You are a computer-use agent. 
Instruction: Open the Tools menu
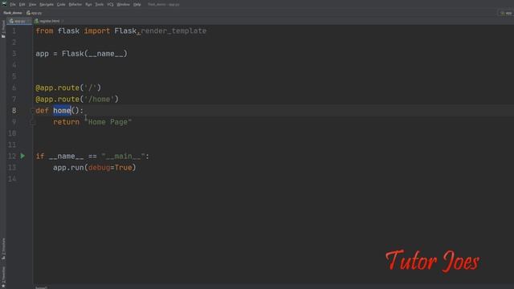[100, 5]
